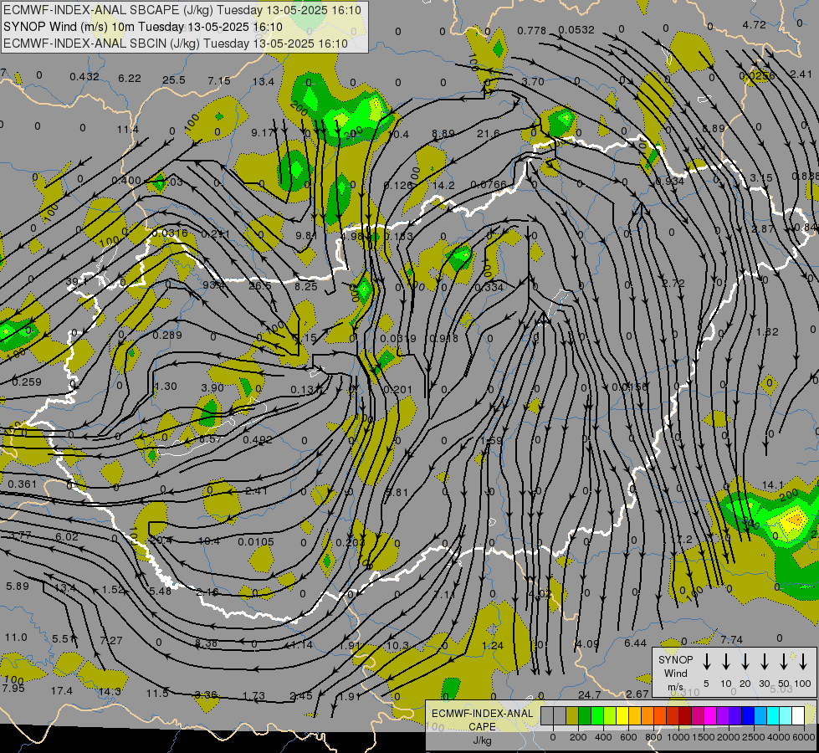Click the 2500 tick label on CAPE legend
The width and height of the screenshot is (819, 753).
tap(754, 737)
